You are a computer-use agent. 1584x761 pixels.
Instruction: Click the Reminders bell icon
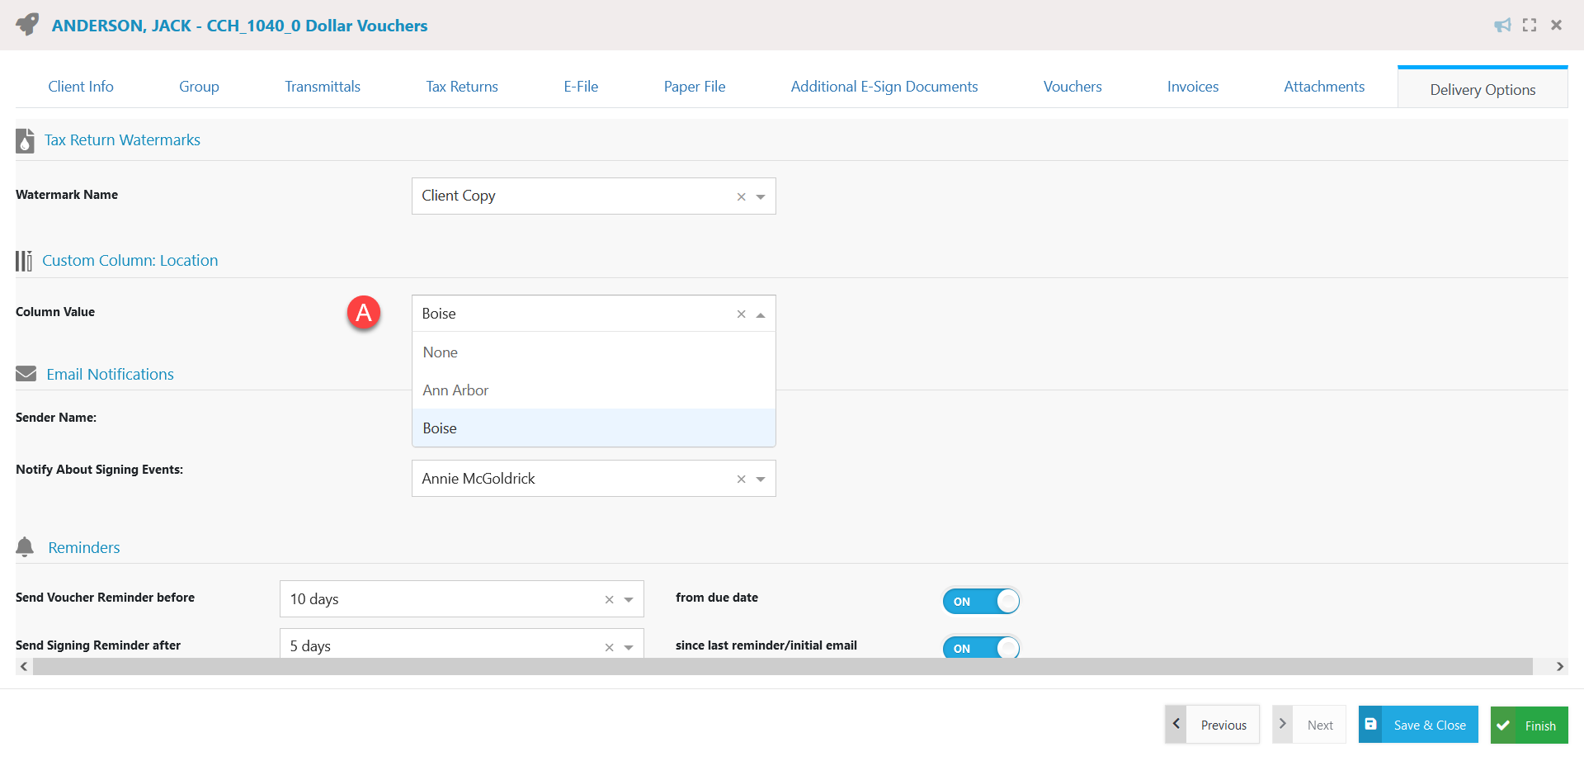(x=24, y=546)
